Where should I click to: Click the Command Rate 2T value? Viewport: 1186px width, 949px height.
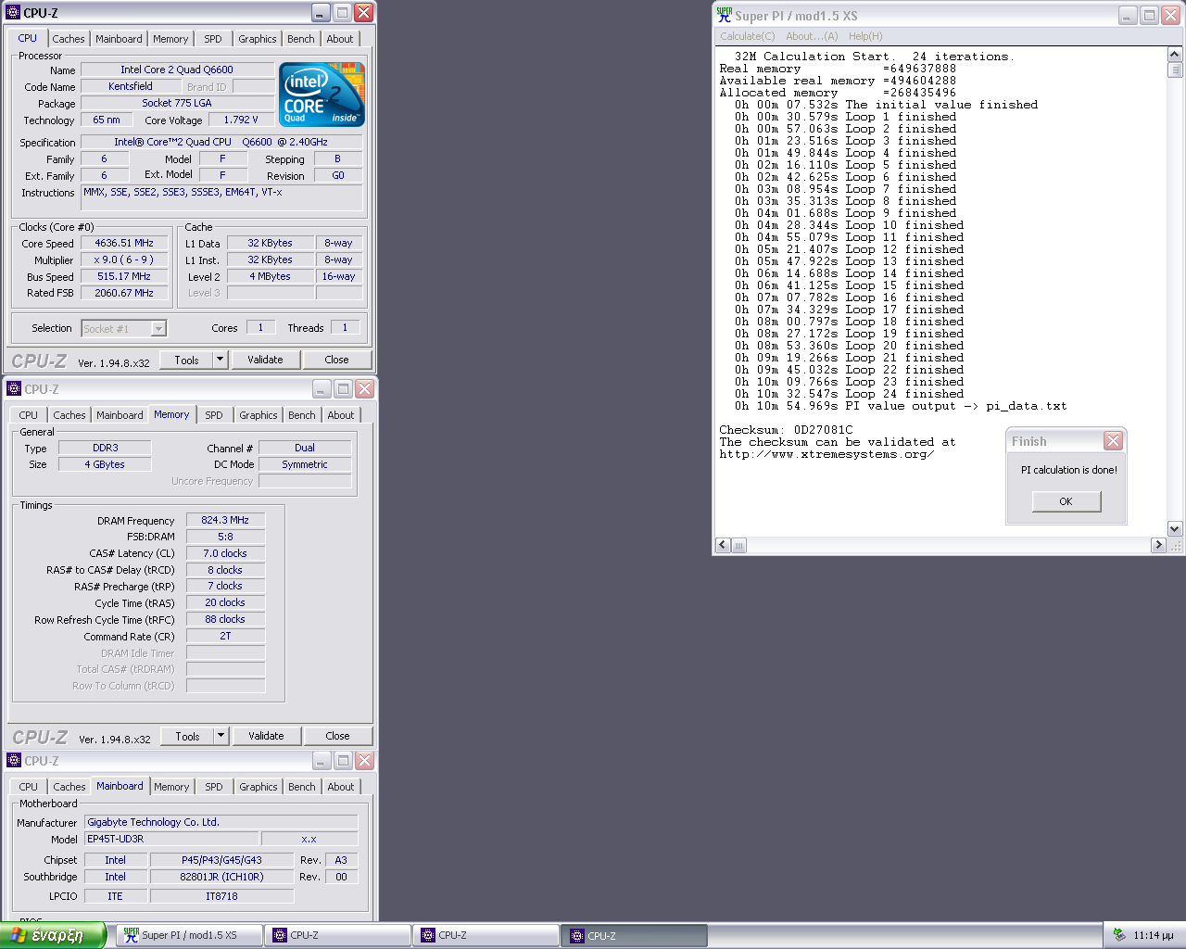[225, 636]
